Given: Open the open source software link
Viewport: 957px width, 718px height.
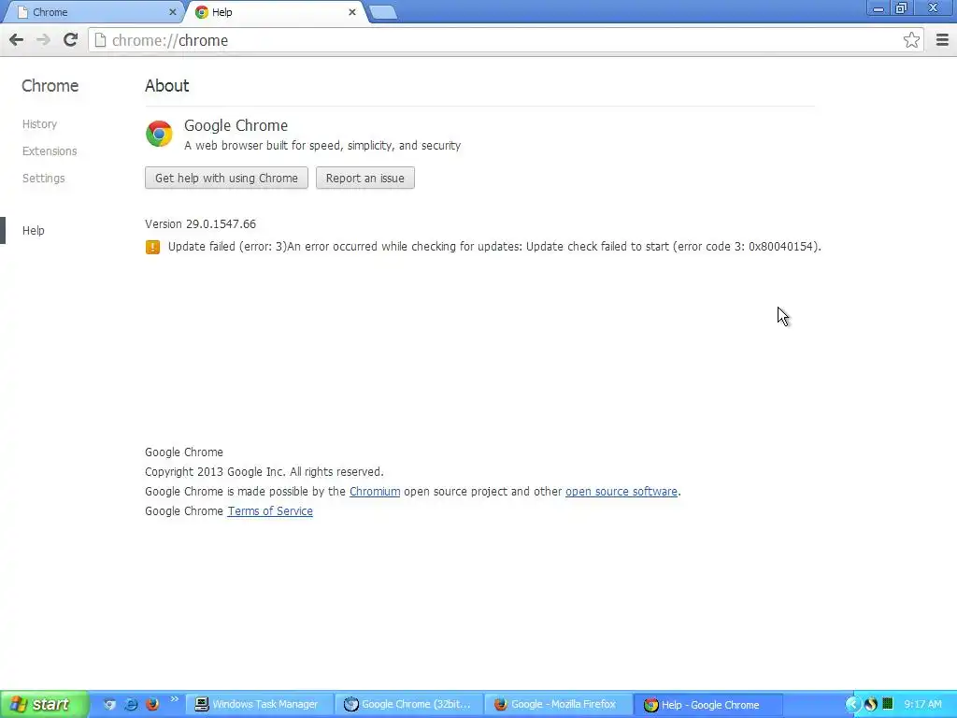Looking at the screenshot, I should click(621, 492).
